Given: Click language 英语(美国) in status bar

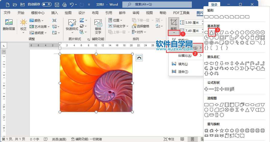Looking at the screenshot, I should (59, 139).
